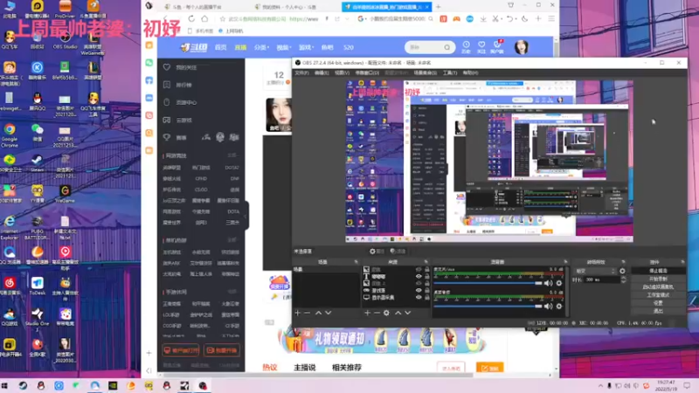Open ToDesk desktop shortcut
This screenshot has height=393, width=699.
[x=37, y=286]
